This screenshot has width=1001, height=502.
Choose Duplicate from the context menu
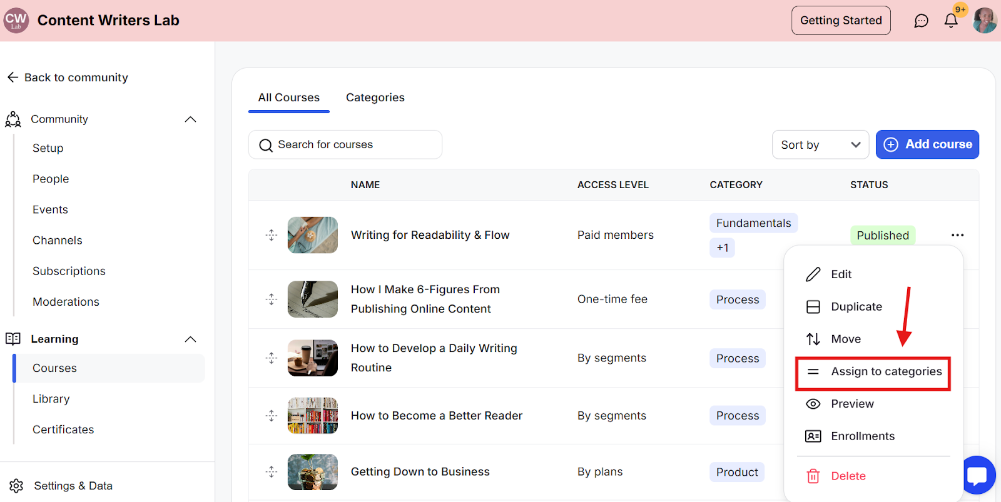pyautogui.click(x=856, y=307)
